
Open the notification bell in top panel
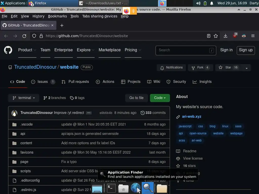212,3
